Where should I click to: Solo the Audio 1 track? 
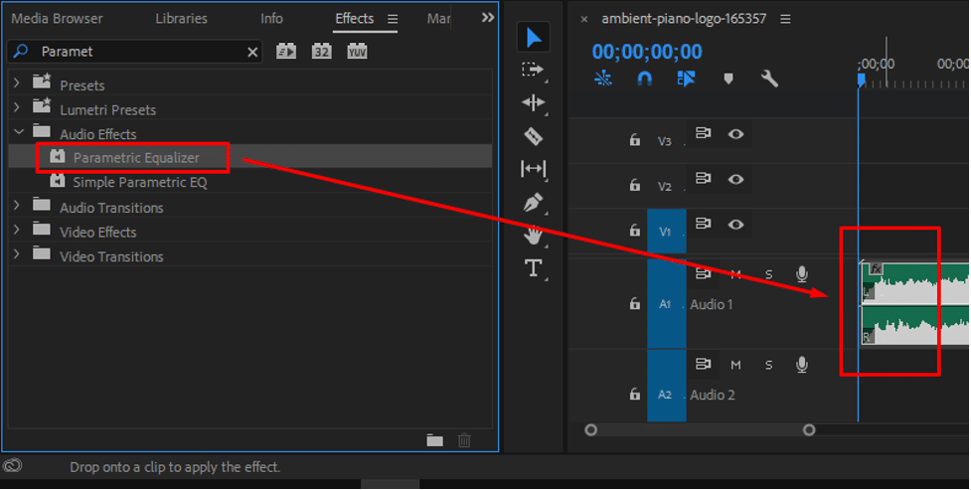click(x=768, y=274)
